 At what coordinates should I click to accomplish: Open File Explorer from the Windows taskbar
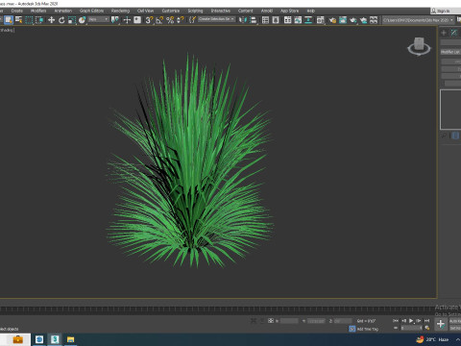tap(70, 339)
